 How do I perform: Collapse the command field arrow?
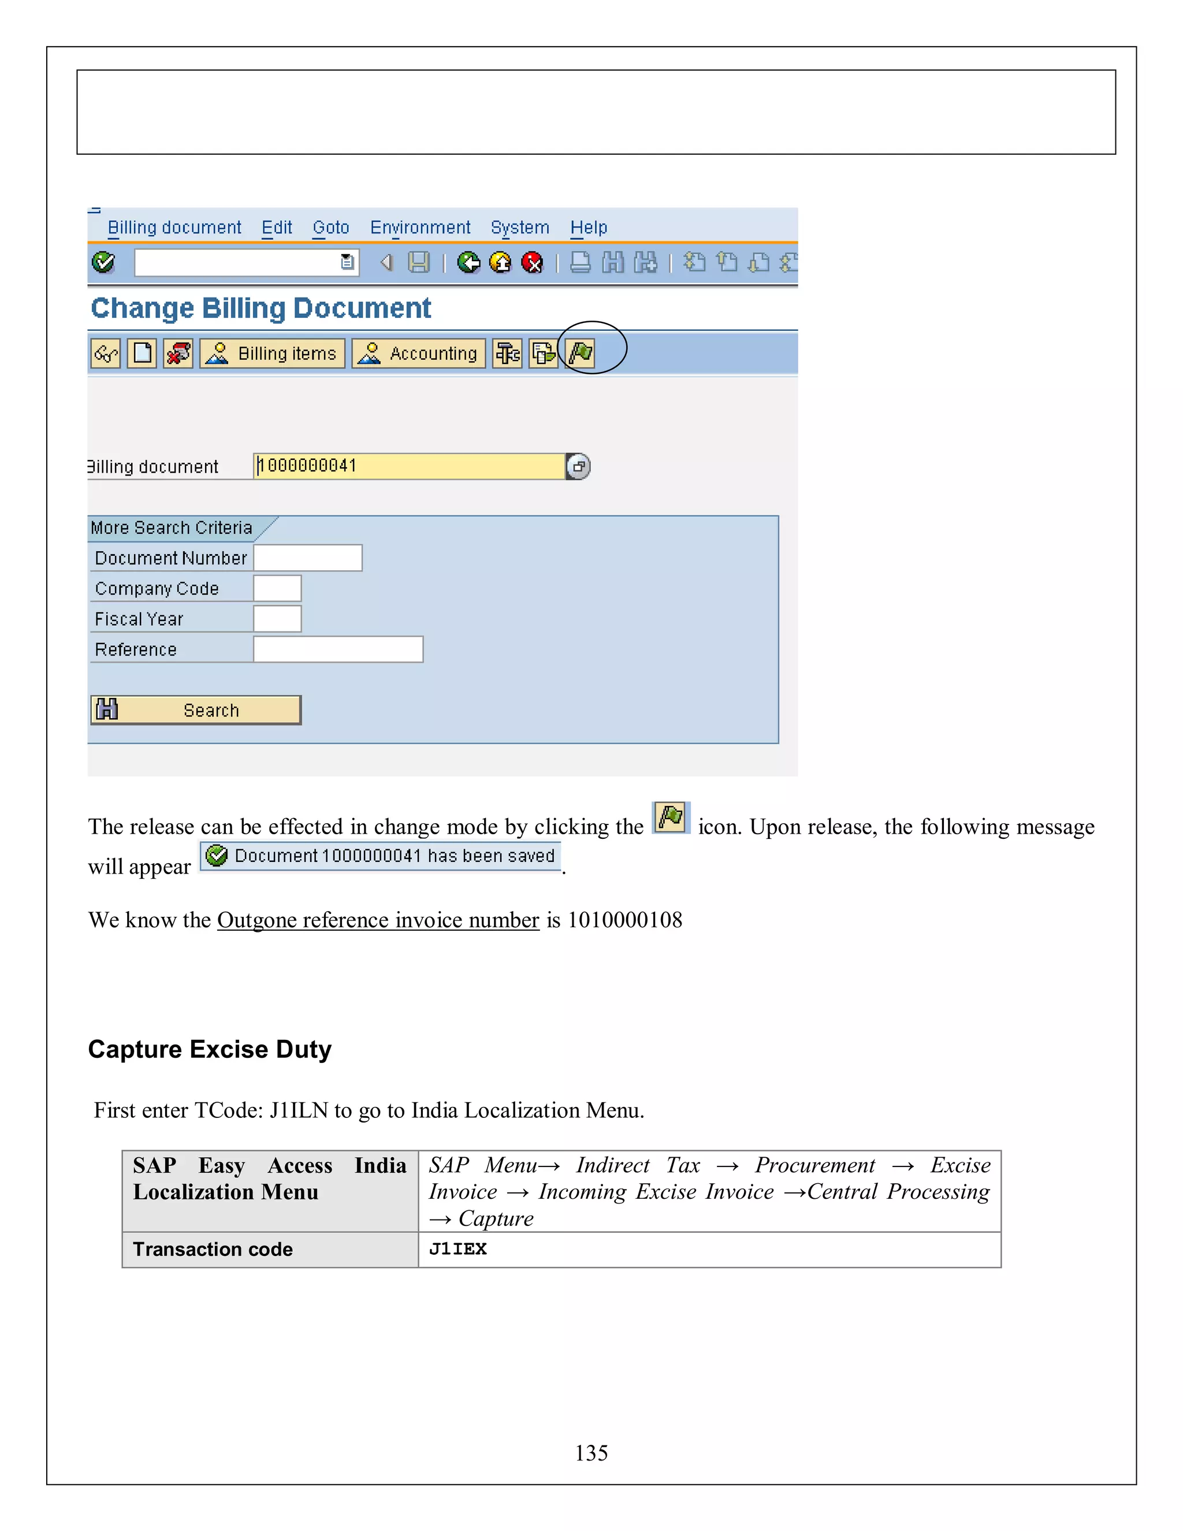tap(386, 263)
